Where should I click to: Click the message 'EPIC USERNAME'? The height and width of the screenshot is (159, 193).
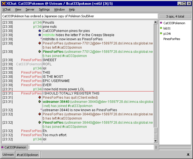[x=56, y=81]
